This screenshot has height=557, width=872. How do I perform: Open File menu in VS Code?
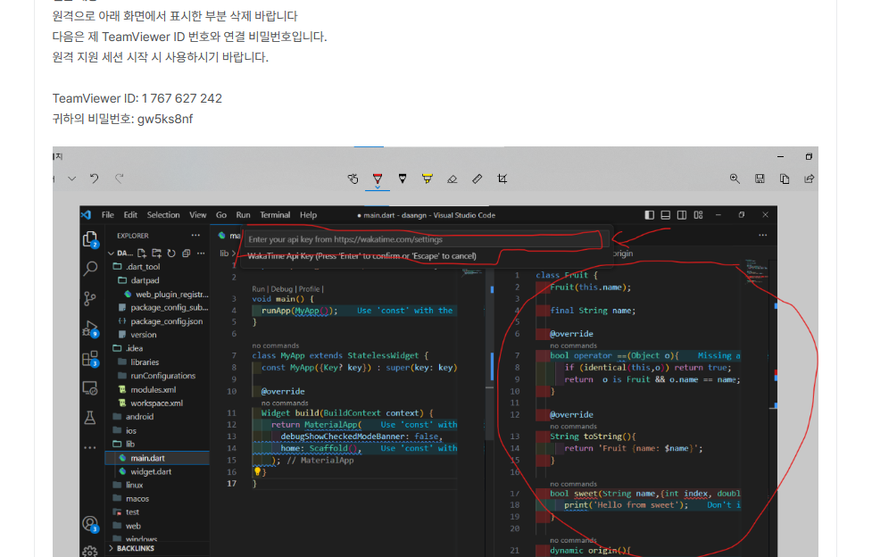[108, 215]
